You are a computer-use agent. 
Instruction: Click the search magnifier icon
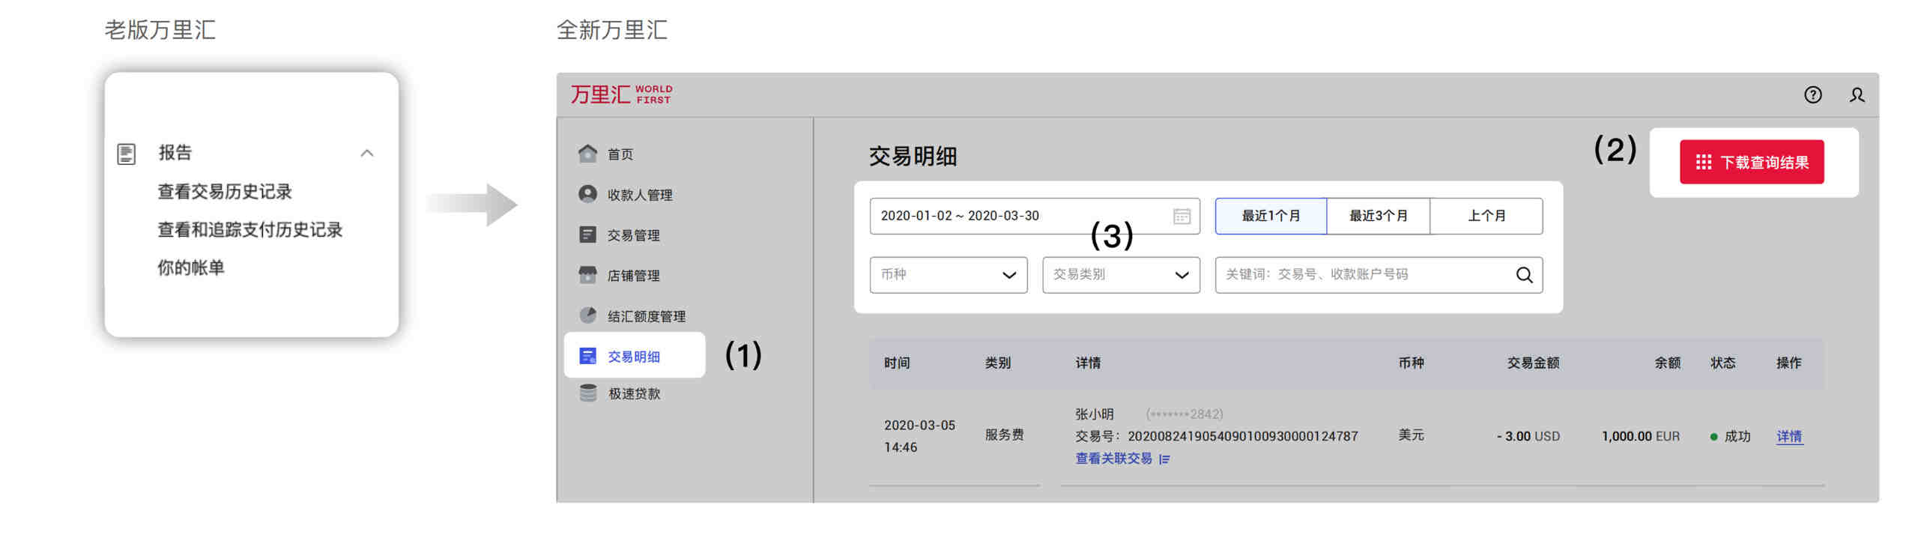(1524, 275)
